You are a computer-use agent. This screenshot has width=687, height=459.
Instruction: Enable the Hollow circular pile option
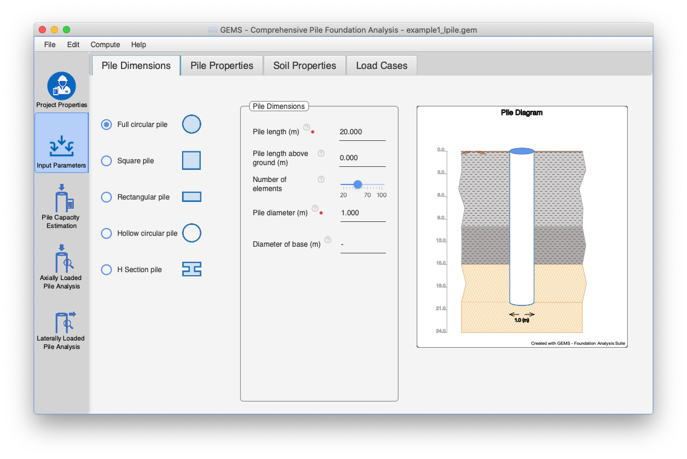[x=106, y=233]
